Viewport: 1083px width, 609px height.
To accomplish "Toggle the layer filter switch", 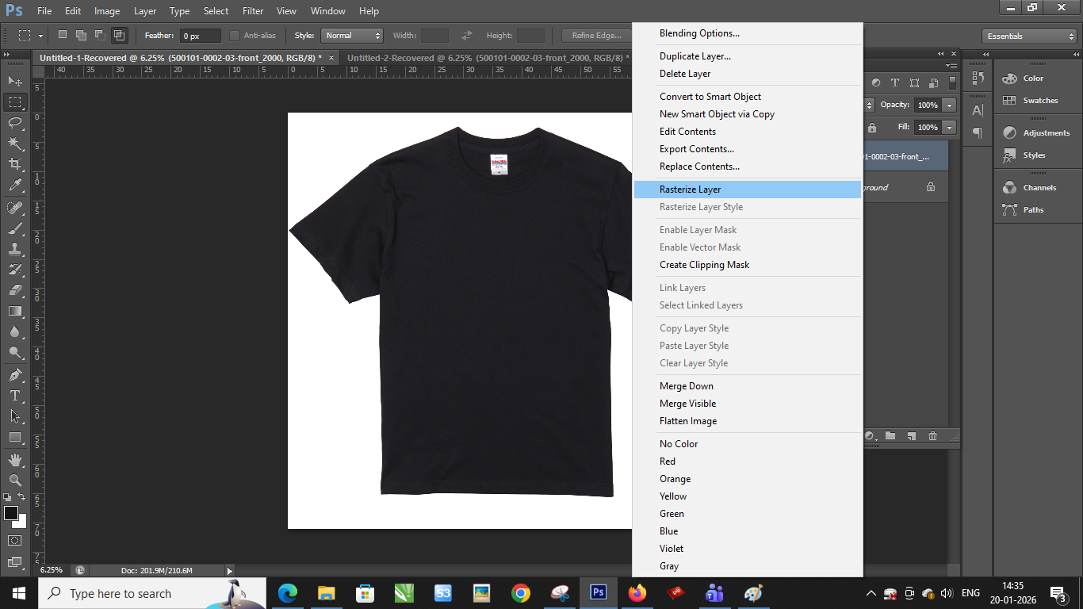I will [952, 82].
